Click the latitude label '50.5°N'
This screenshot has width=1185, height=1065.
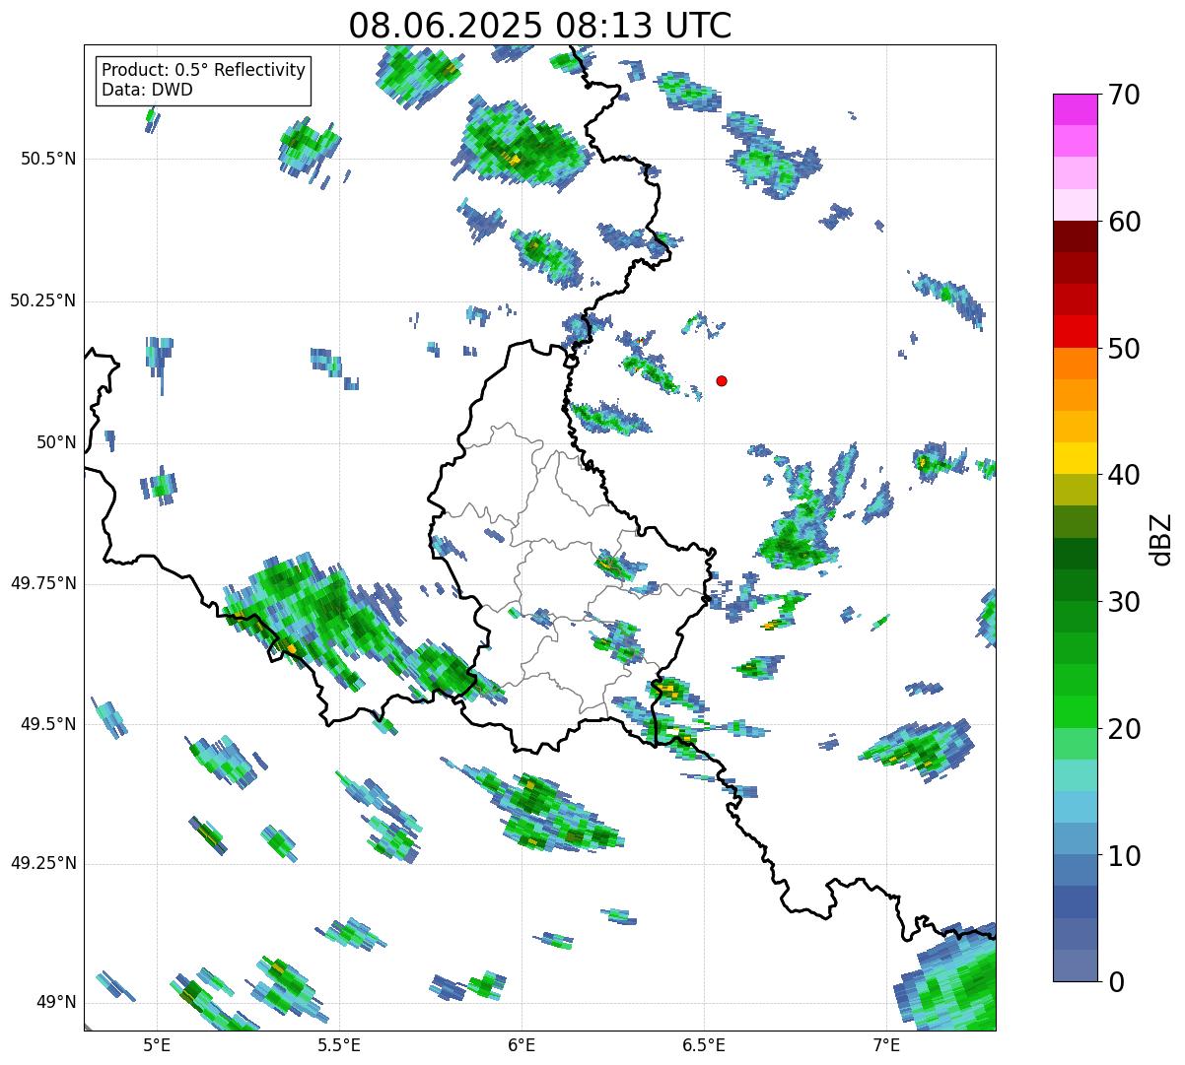(x=49, y=159)
